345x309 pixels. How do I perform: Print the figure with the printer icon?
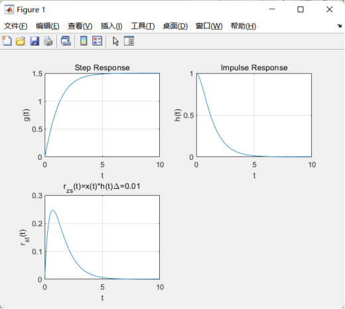(x=48, y=41)
